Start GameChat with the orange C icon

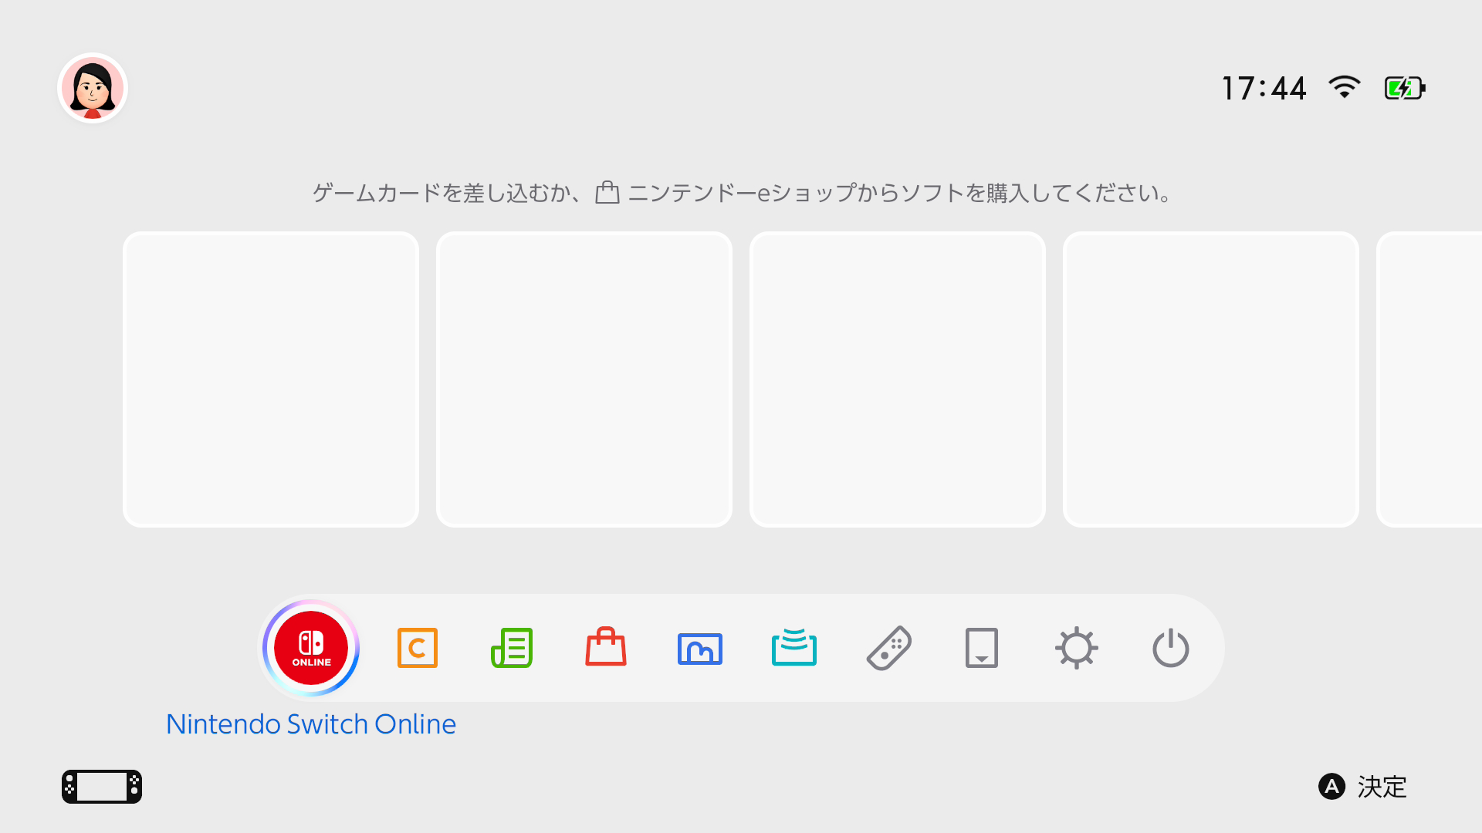tap(417, 648)
